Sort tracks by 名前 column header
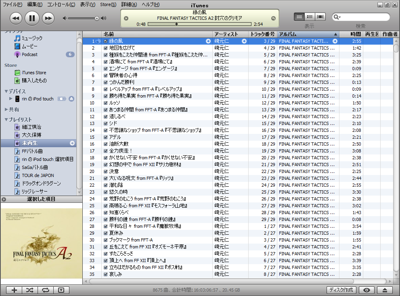This screenshot has height=296, width=400. [x=157, y=34]
